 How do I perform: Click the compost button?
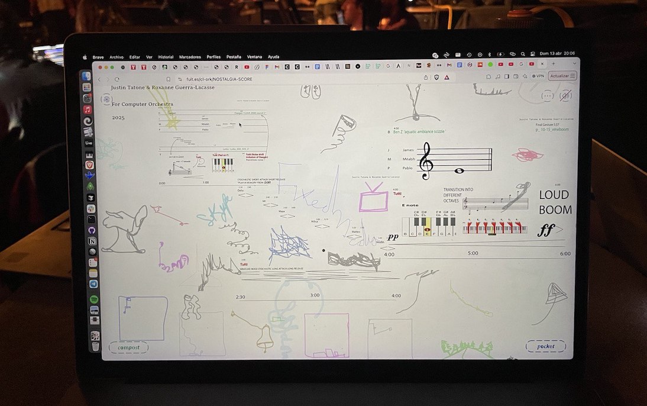click(x=129, y=347)
